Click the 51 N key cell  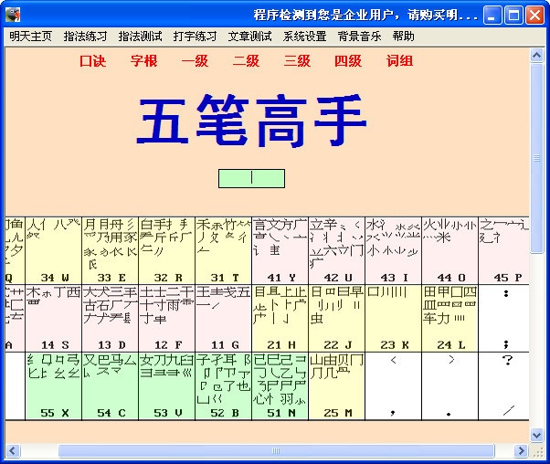coord(280,385)
